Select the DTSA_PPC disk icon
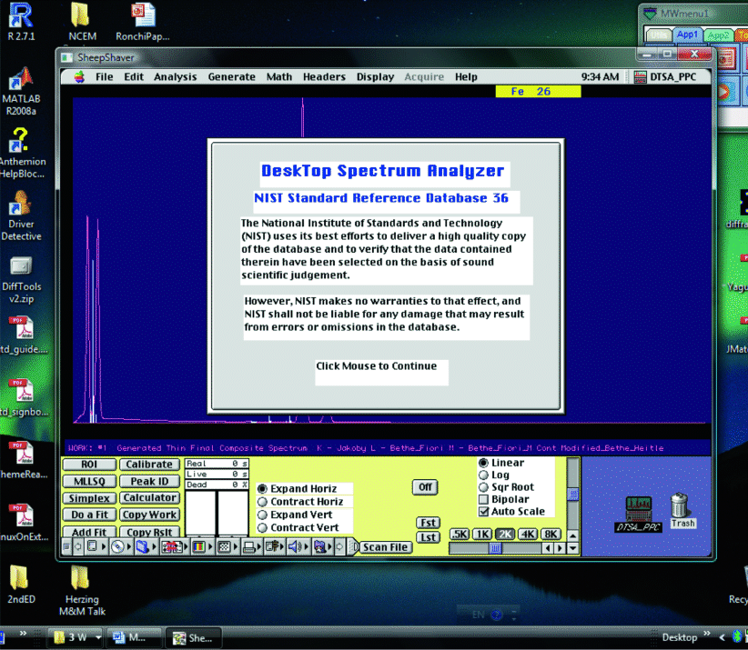This screenshot has width=748, height=650. coord(638,514)
